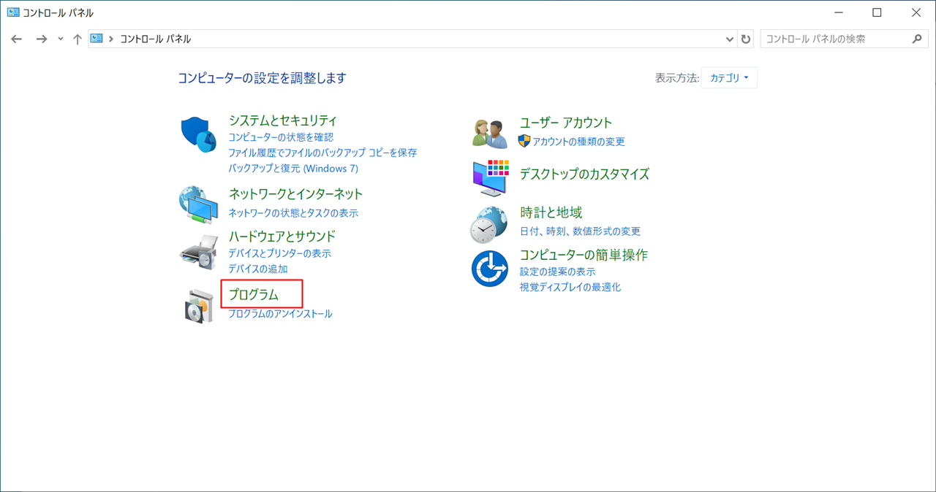Open バックアップと復元 (Windows 7)

293,169
